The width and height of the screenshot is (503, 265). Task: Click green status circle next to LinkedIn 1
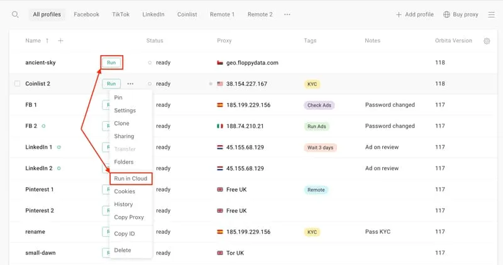[58, 147]
